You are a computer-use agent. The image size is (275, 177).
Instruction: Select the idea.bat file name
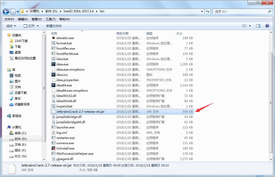point(62,59)
